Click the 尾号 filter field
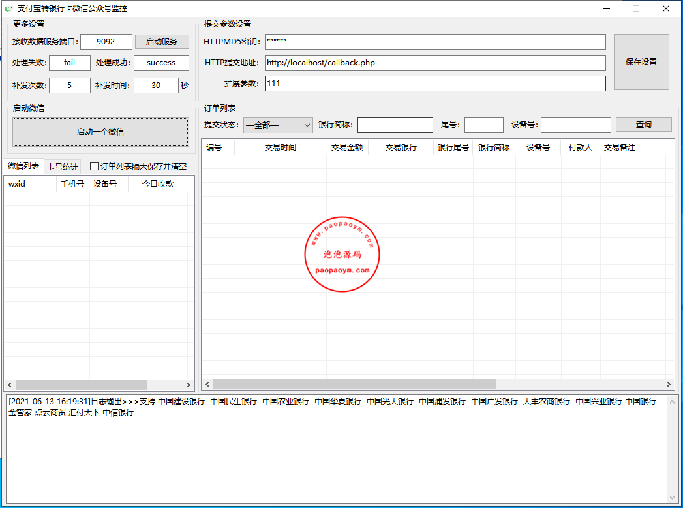The image size is (683, 508). (x=483, y=124)
